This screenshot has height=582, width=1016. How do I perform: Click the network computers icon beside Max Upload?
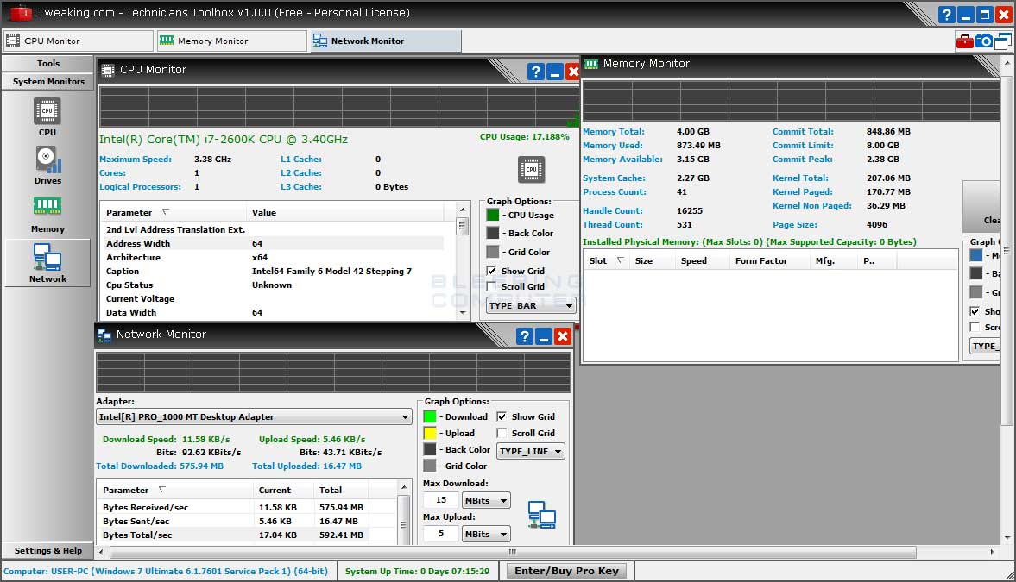click(x=542, y=515)
